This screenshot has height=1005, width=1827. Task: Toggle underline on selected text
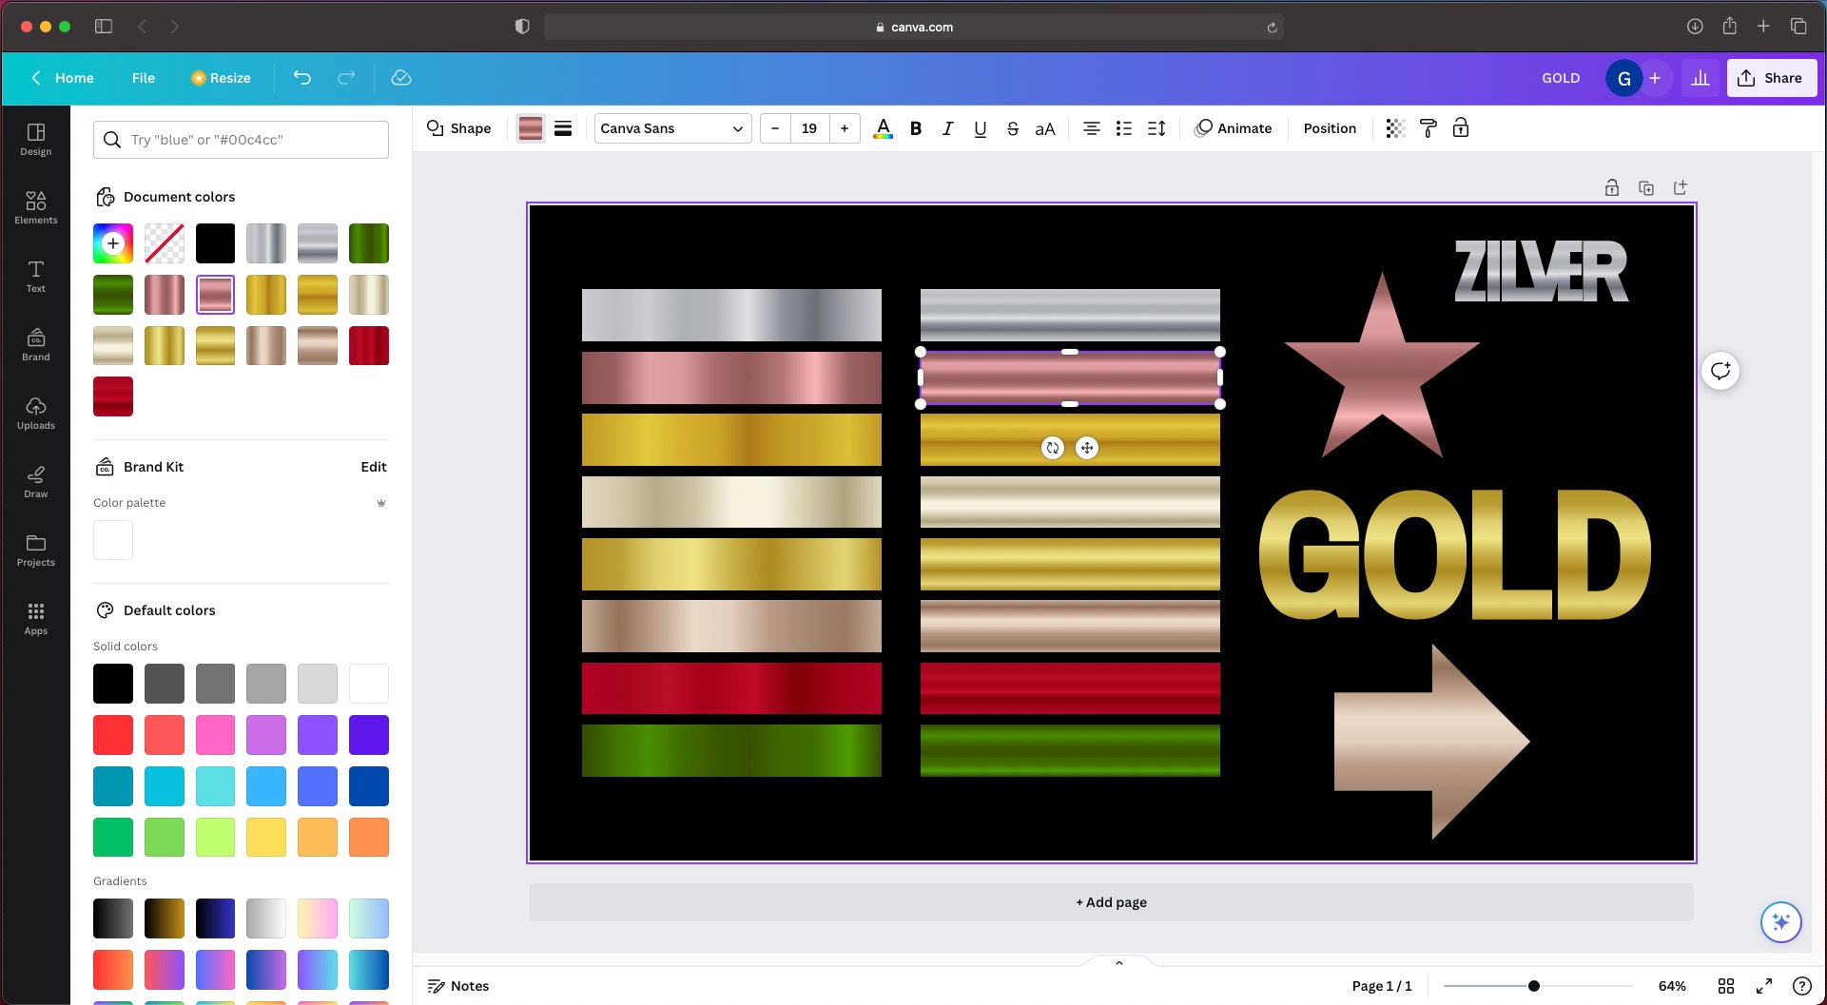[x=980, y=128]
